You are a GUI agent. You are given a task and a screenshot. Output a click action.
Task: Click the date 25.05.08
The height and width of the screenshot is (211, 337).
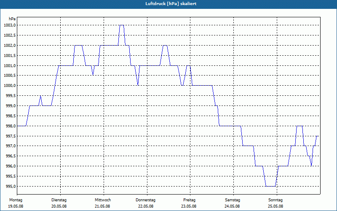click(275, 206)
